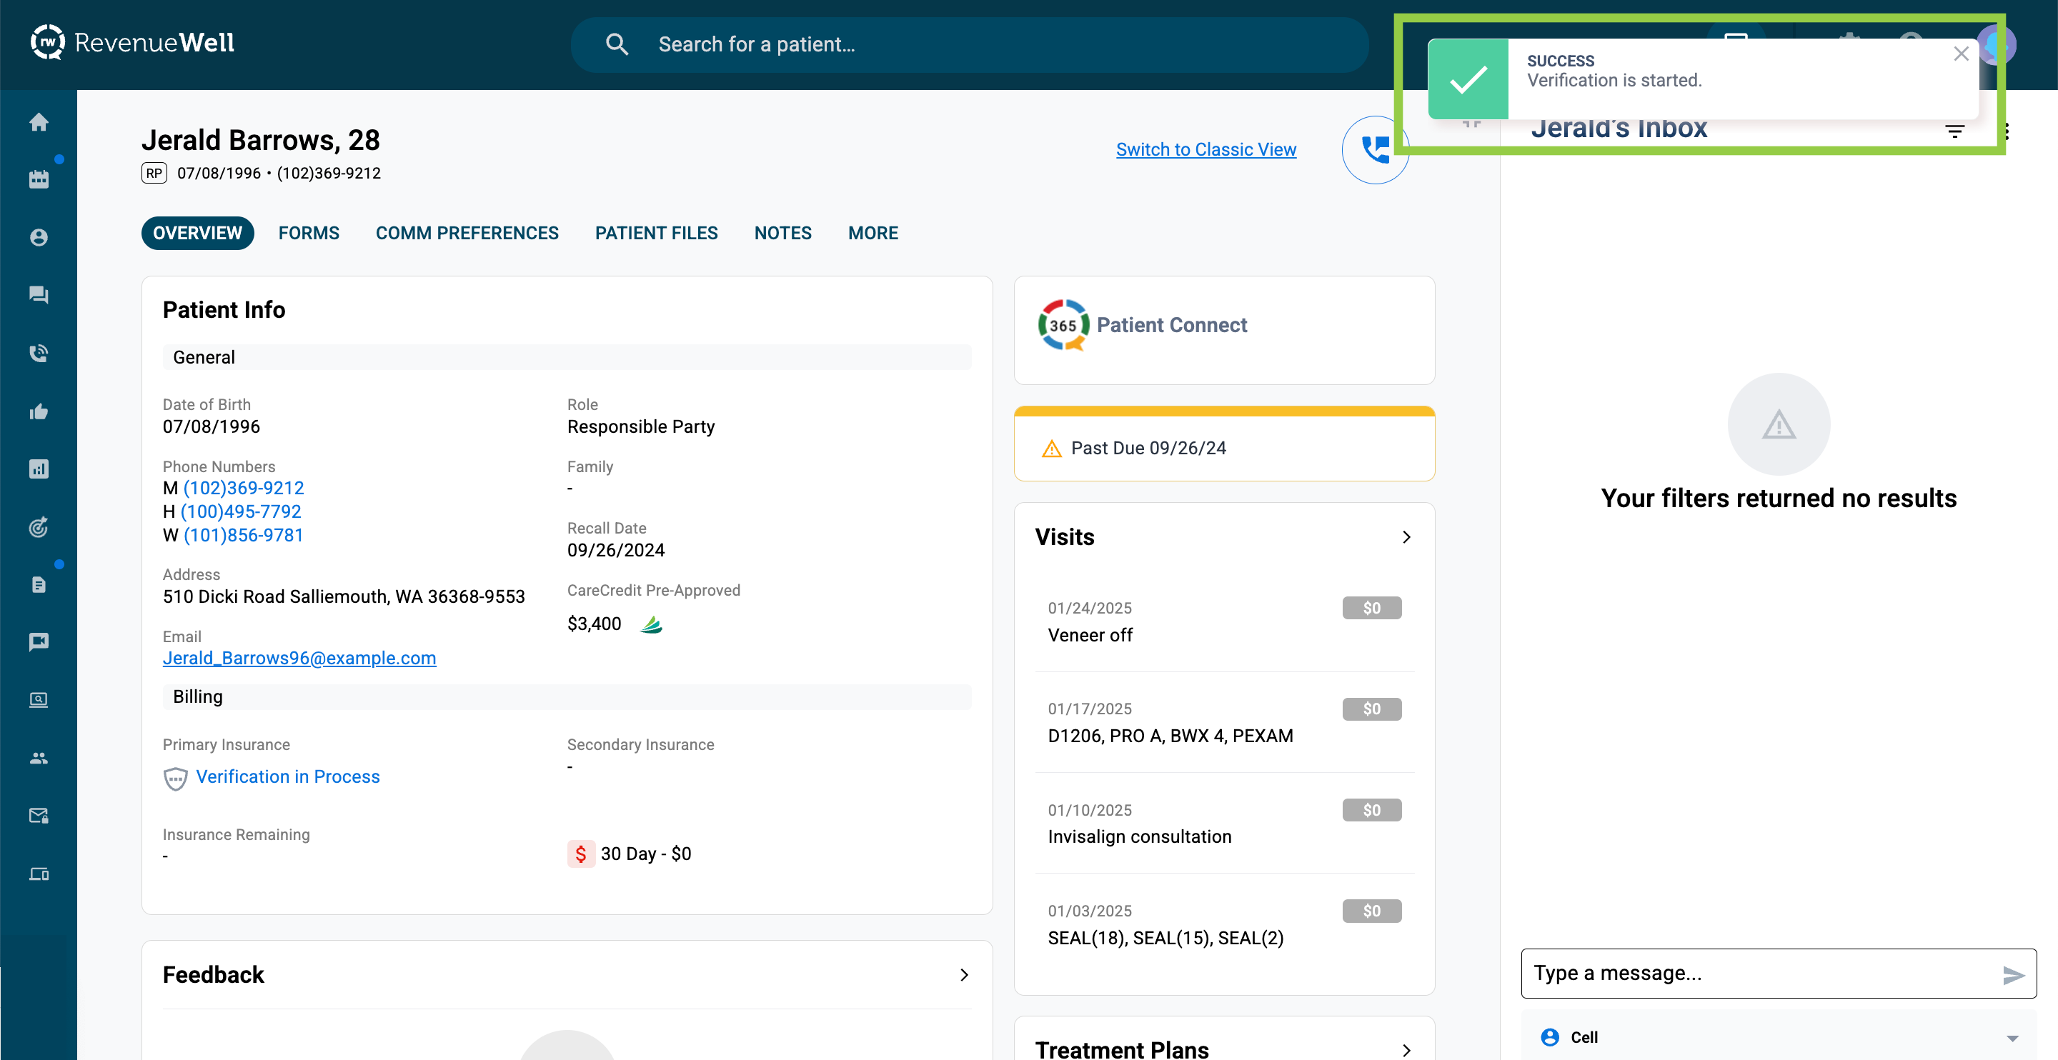Screen dimensions: 2058x1060
Task: Click the $0 badge for Veneer off visit
Action: coord(1371,609)
